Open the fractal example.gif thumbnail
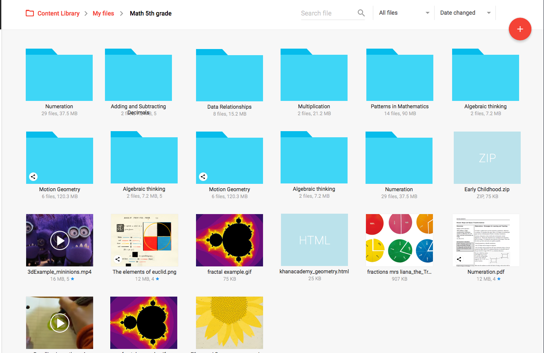544x353 pixels. pyautogui.click(x=230, y=240)
